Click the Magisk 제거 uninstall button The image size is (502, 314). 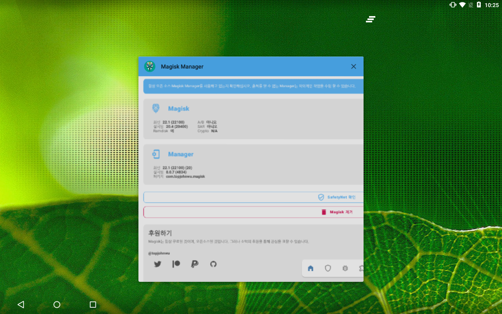point(253,212)
